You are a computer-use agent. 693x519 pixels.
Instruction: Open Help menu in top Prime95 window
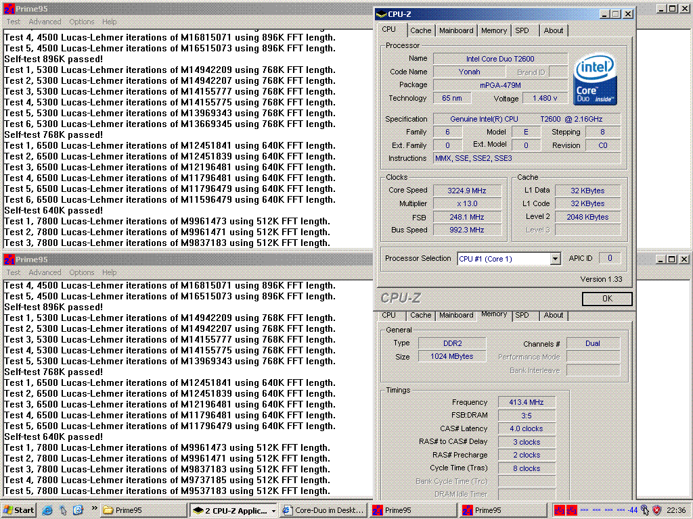(109, 22)
